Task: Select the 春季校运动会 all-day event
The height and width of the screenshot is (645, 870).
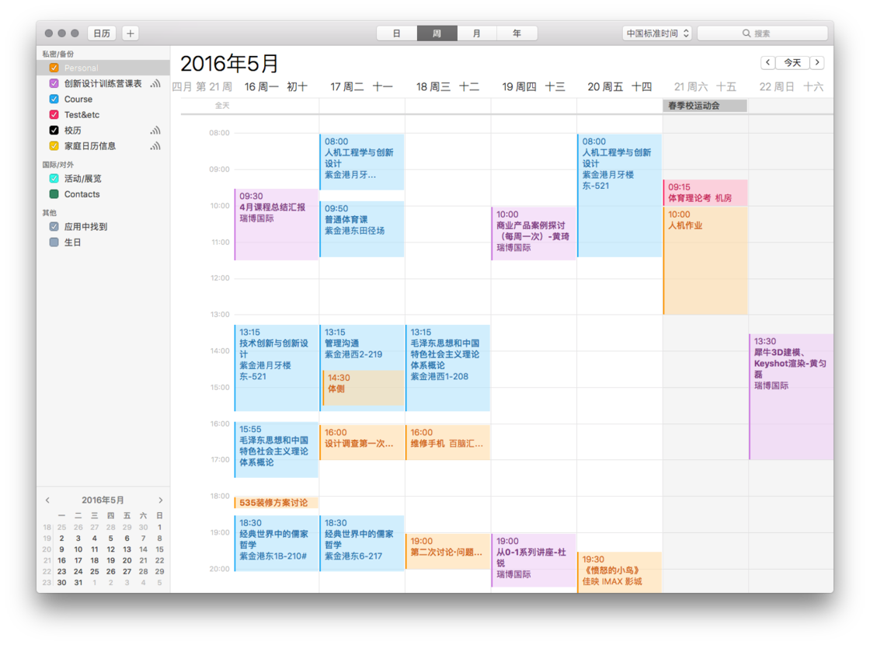Action: [x=705, y=106]
